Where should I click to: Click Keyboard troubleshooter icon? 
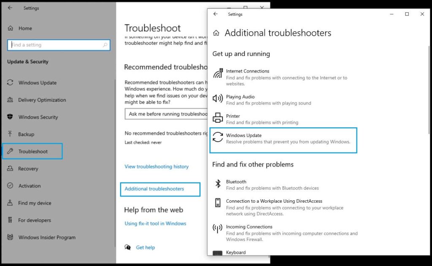[217, 253]
